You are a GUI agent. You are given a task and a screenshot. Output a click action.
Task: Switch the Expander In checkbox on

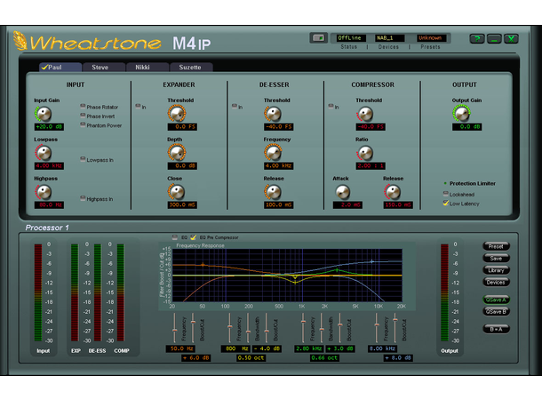[138, 106]
